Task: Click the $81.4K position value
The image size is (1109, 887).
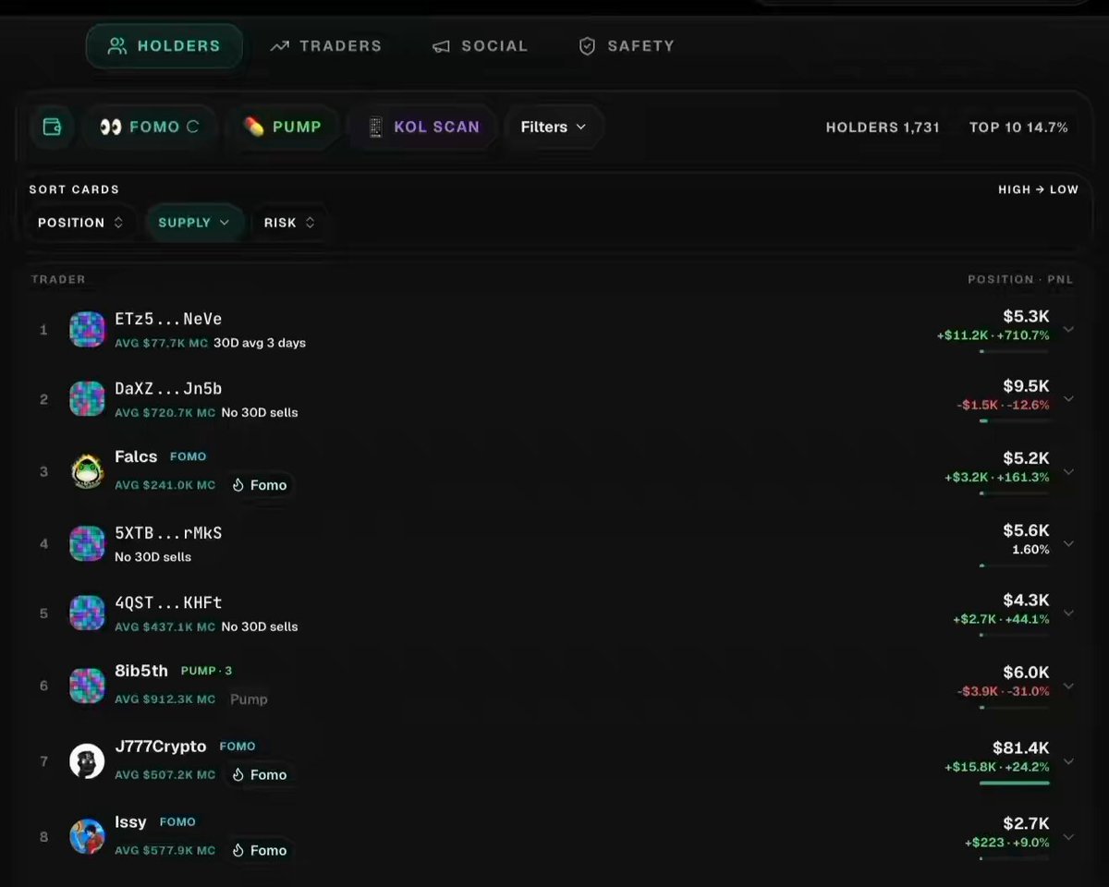Action: pos(1021,747)
